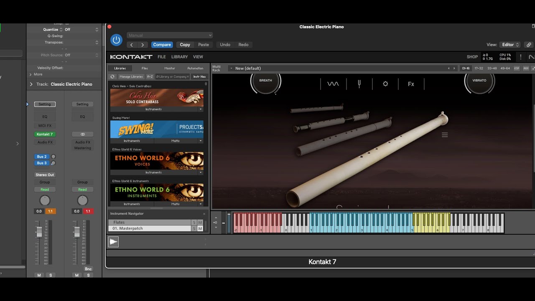
Task: Open the Kontakt FILE menu
Action: (162, 57)
